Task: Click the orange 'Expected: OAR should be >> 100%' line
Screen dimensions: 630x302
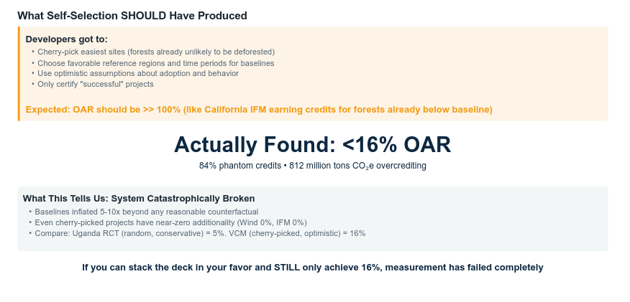Action: [258, 110]
